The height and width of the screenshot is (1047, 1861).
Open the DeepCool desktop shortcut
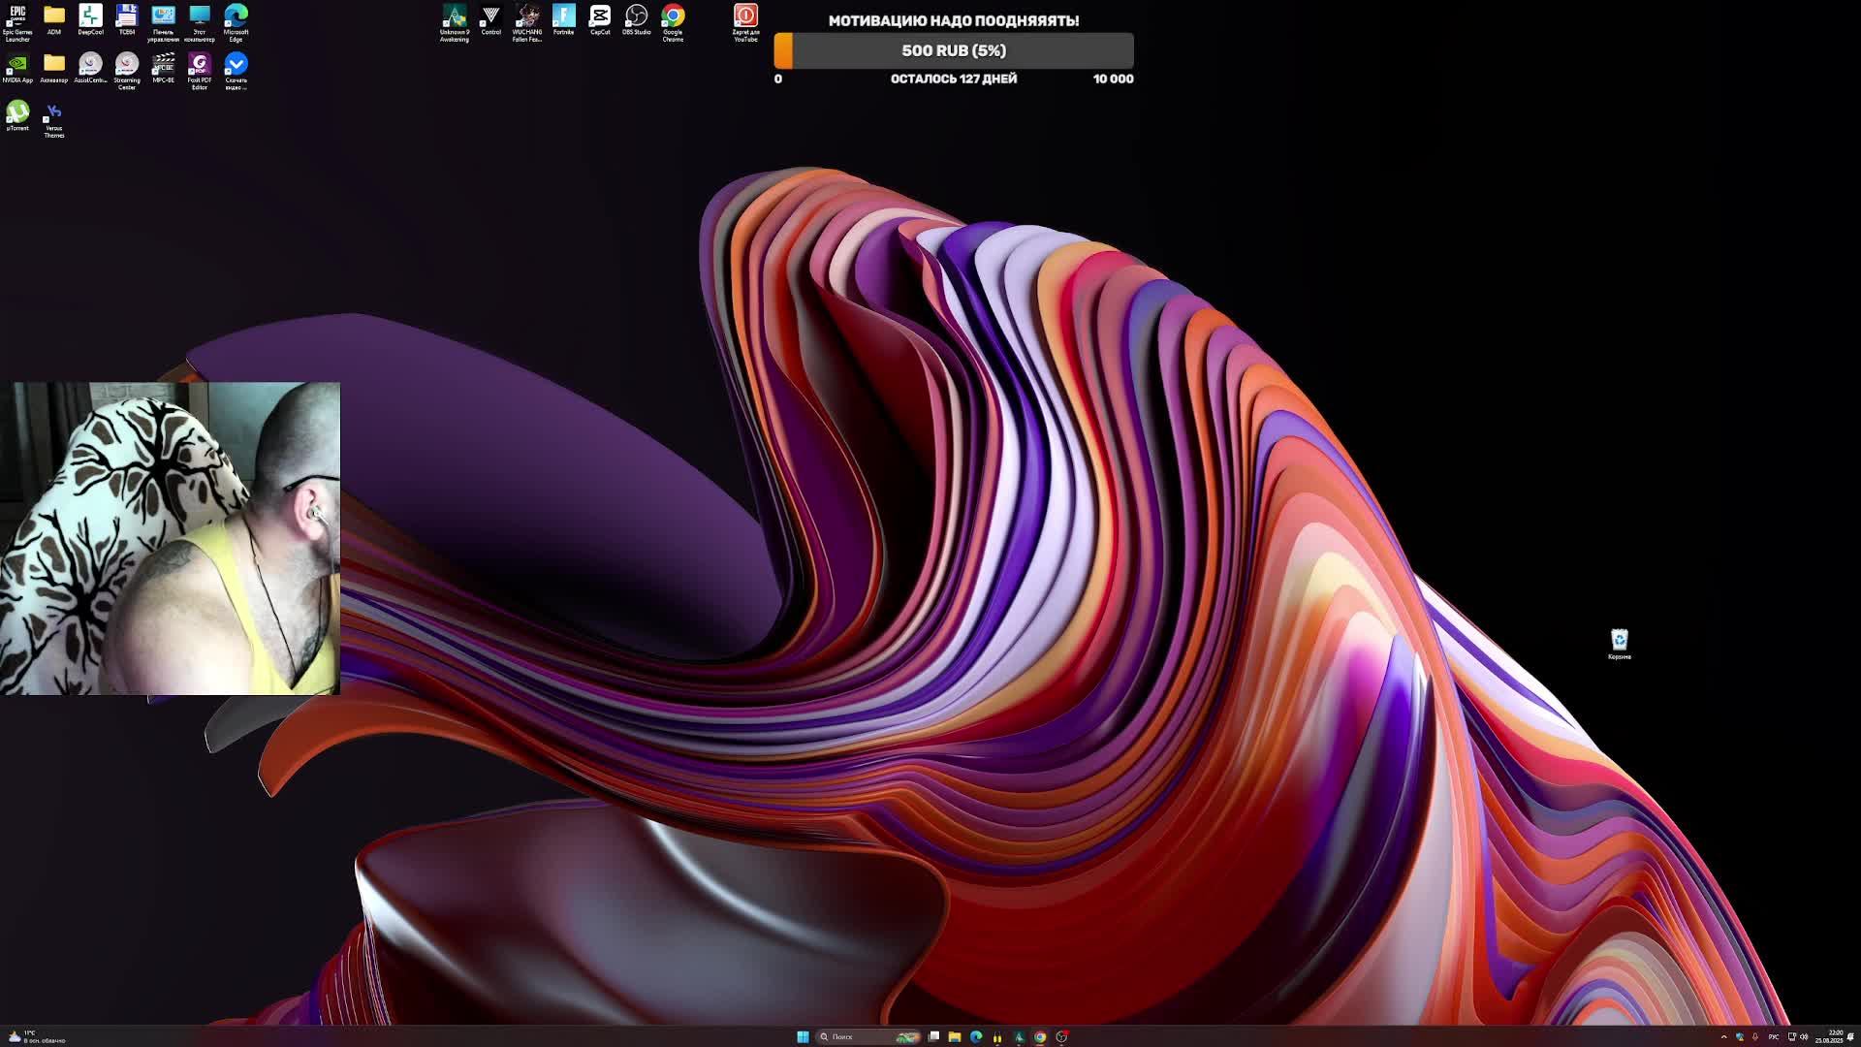(x=90, y=16)
